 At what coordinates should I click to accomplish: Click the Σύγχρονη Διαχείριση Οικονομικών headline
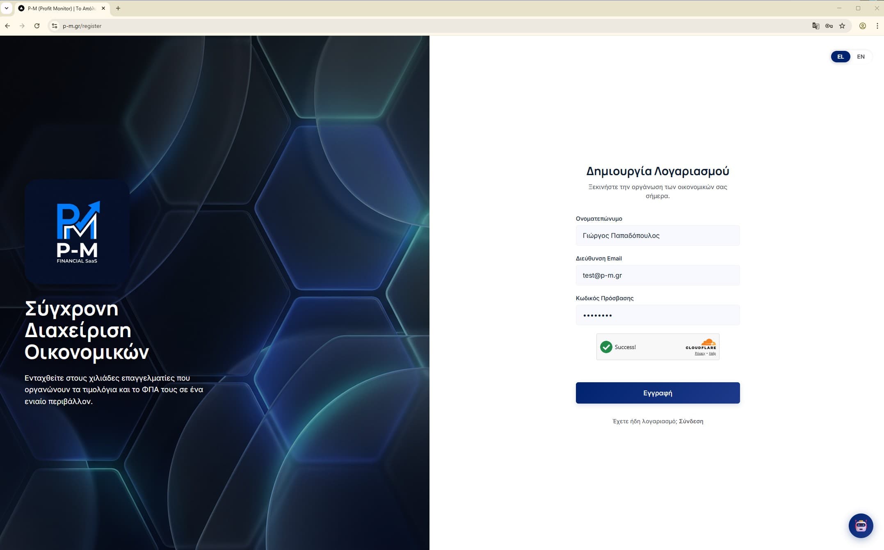87,330
